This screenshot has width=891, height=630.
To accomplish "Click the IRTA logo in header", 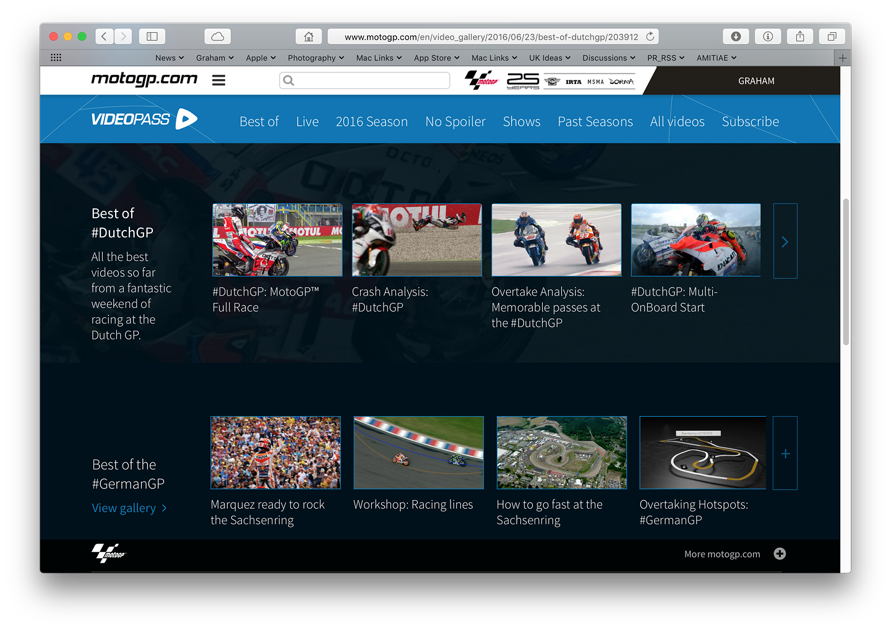I will pyautogui.click(x=574, y=82).
